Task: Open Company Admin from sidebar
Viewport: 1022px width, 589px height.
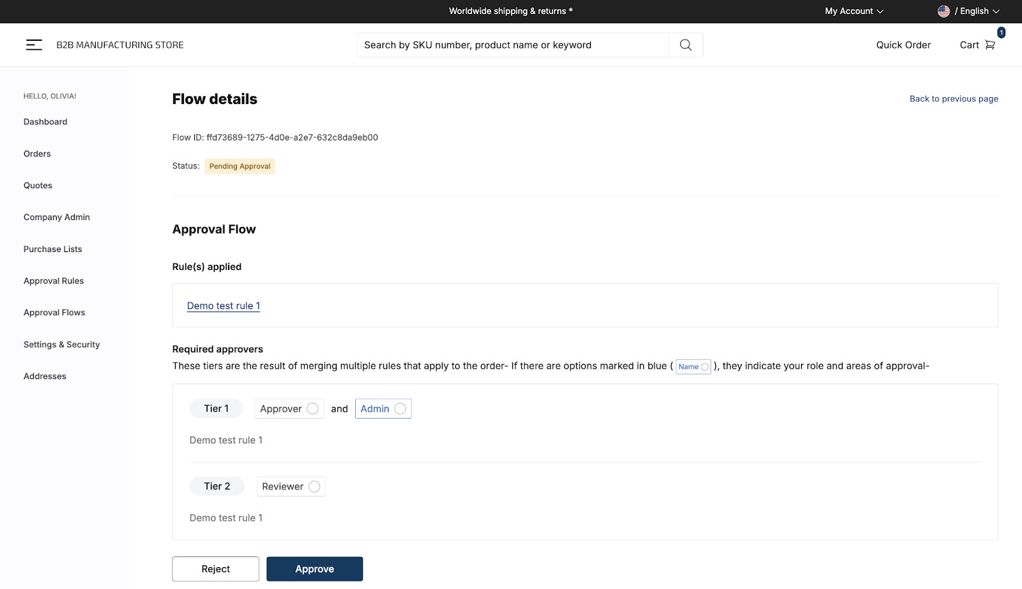Action: (x=57, y=217)
